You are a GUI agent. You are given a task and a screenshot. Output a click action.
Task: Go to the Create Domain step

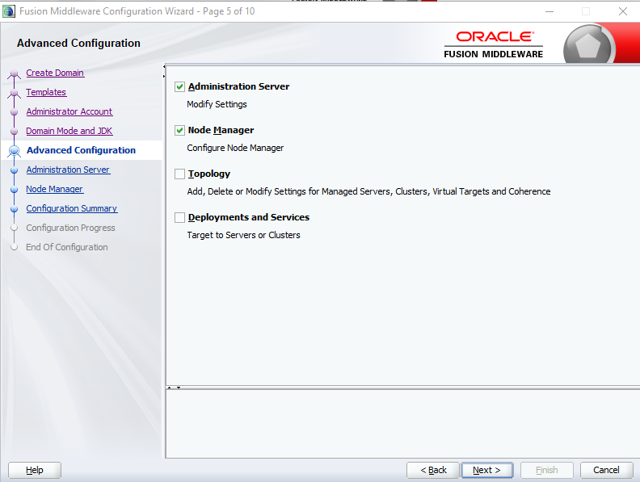coord(55,73)
